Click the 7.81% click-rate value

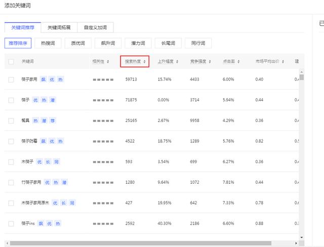click(x=228, y=182)
